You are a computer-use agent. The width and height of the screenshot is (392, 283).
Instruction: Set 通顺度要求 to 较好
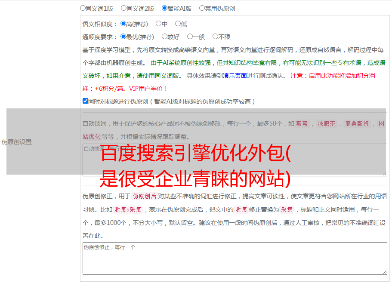click(x=164, y=37)
